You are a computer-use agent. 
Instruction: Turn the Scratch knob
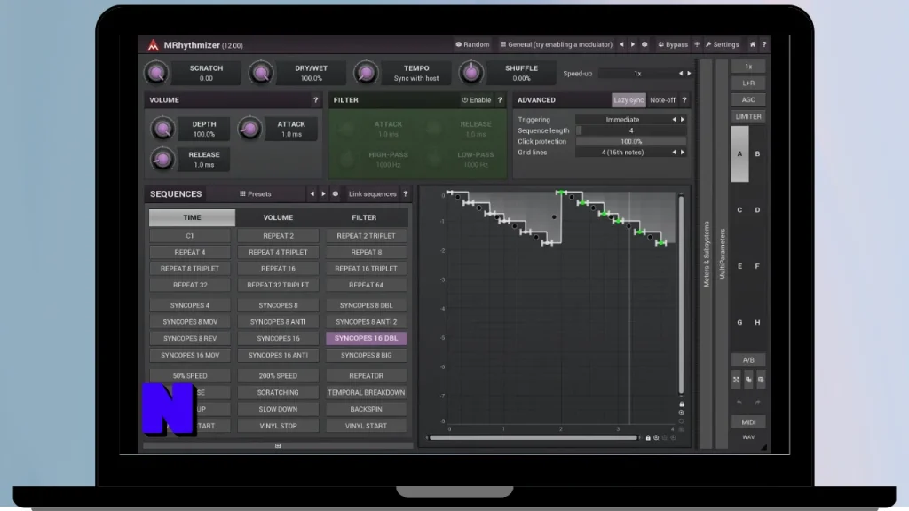tap(156, 73)
